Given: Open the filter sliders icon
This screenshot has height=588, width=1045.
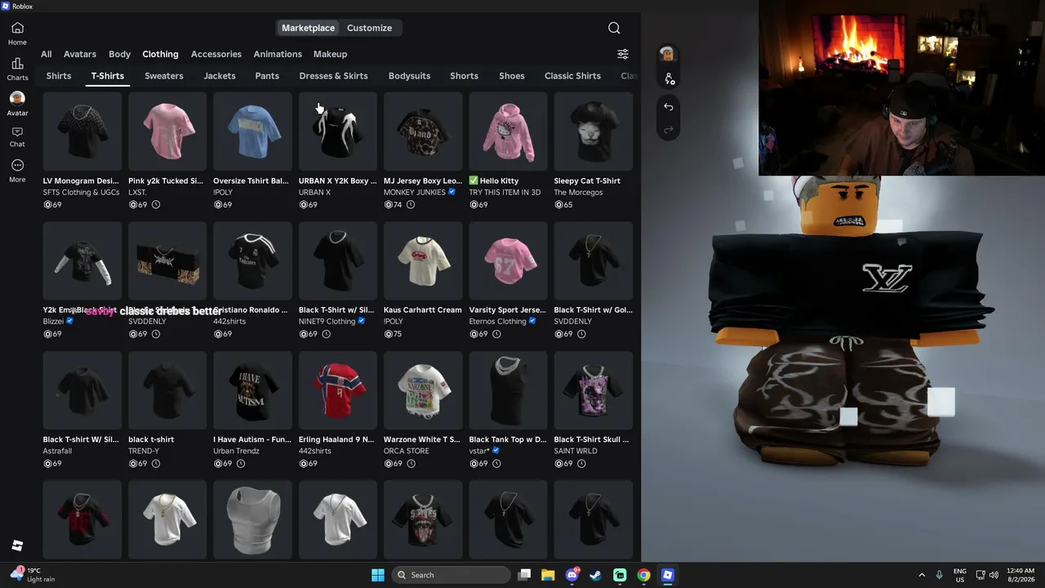Looking at the screenshot, I should [623, 54].
